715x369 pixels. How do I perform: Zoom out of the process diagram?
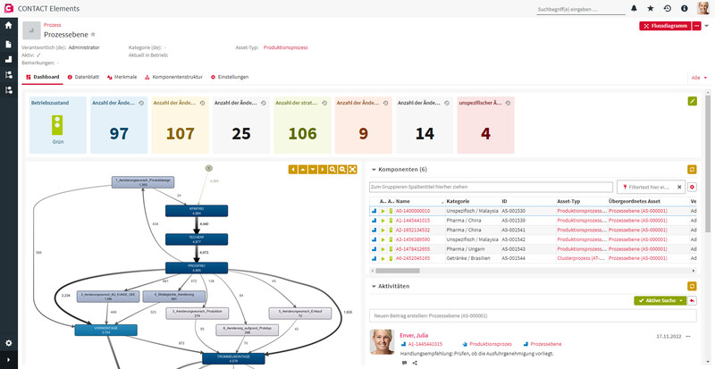[x=342, y=170]
